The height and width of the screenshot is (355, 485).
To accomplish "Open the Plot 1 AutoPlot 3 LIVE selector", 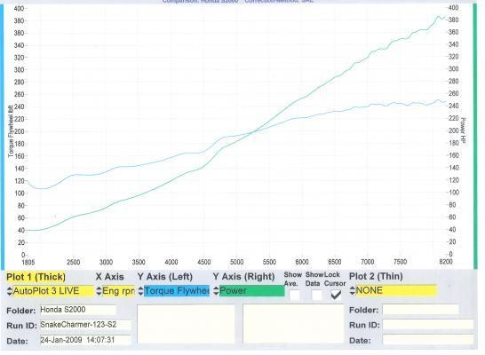I will [x=53, y=291].
